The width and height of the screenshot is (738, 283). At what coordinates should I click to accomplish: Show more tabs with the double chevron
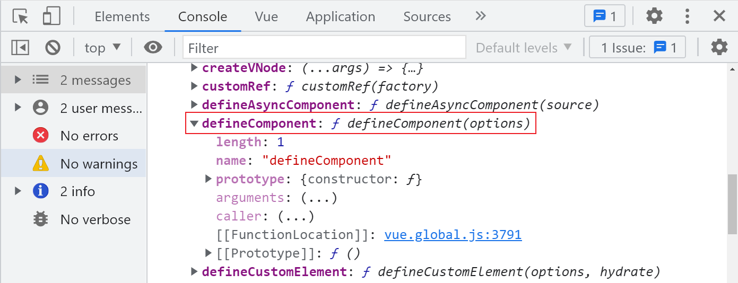tap(481, 16)
